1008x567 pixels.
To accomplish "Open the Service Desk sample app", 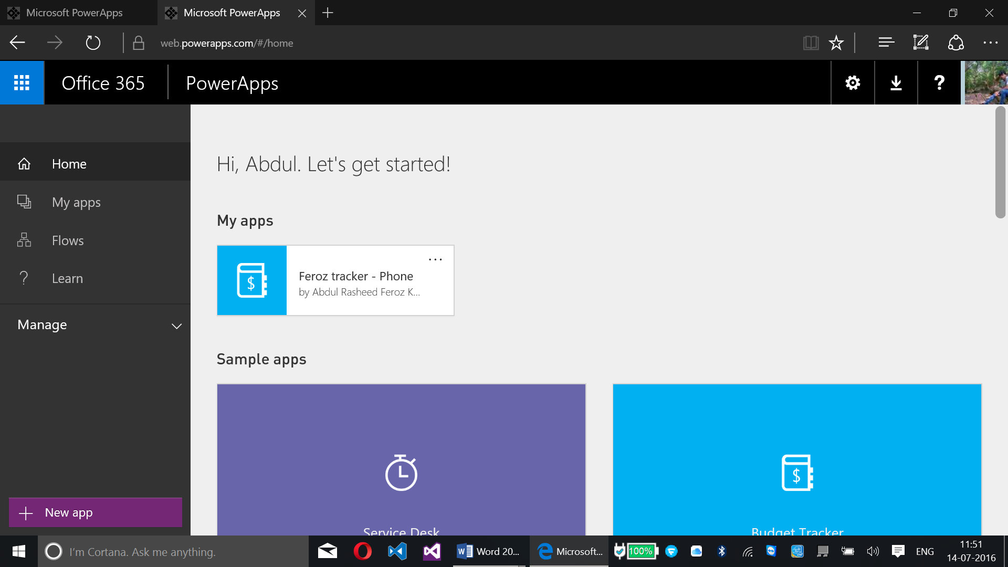I will pyautogui.click(x=401, y=460).
